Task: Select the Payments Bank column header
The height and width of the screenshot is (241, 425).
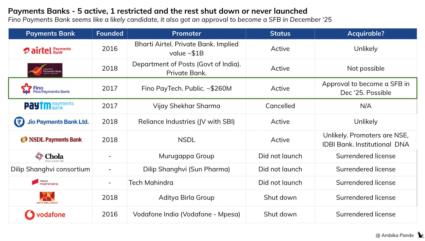Action: click(x=50, y=34)
